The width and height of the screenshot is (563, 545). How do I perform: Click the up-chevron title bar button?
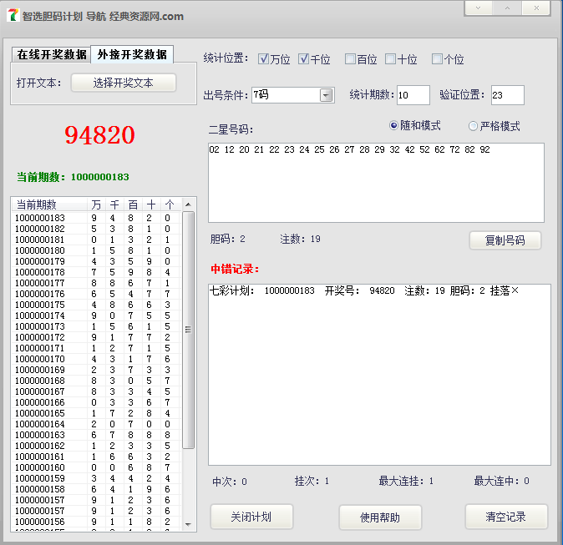pos(507,8)
